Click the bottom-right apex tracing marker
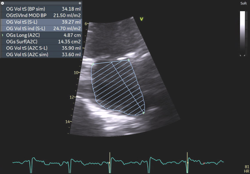 coord(144,113)
